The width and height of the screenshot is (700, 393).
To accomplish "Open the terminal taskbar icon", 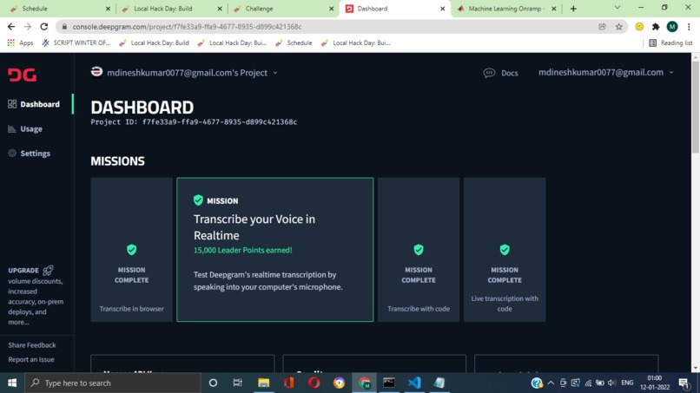I will pos(389,383).
